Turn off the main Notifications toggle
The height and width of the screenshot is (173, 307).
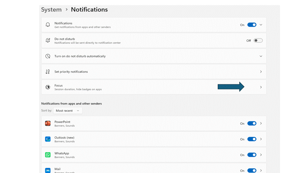coord(252,25)
